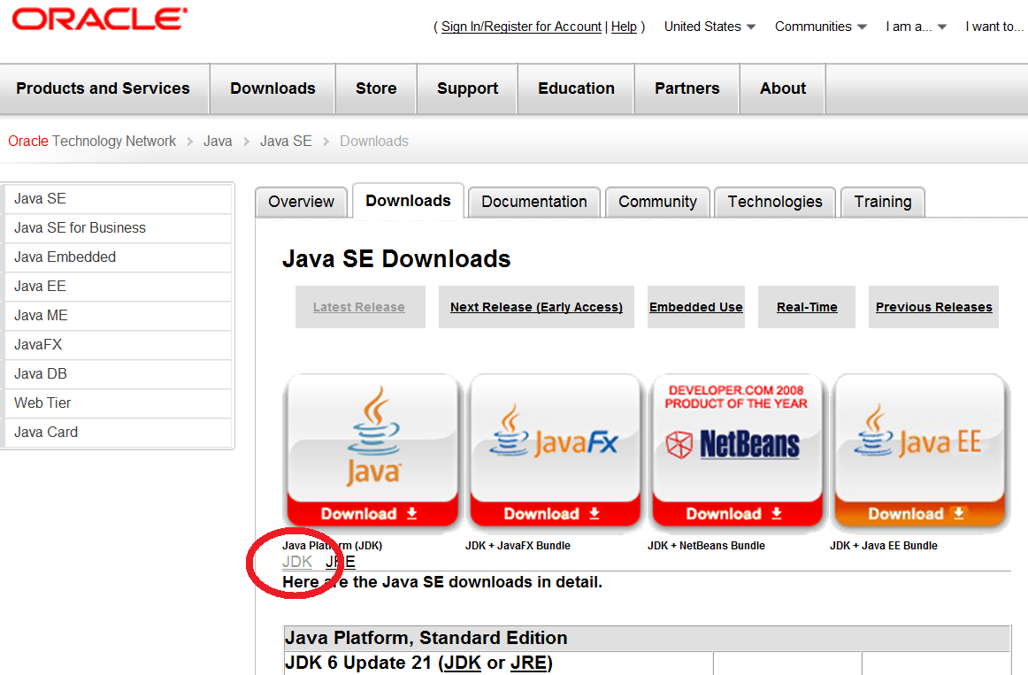Viewport: 1028px width, 675px height.
Task: Open the Training tab
Action: pyautogui.click(x=883, y=202)
